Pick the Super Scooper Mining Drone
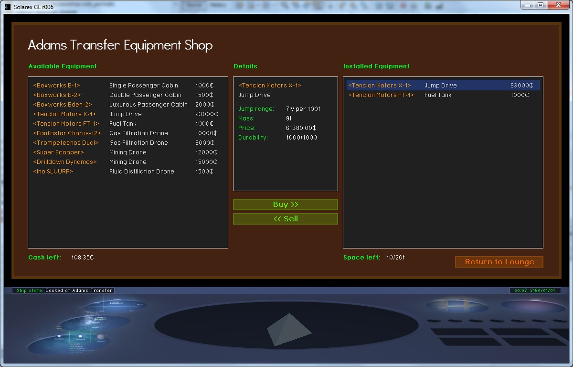The image size is (573, 367). pos(123,152)
